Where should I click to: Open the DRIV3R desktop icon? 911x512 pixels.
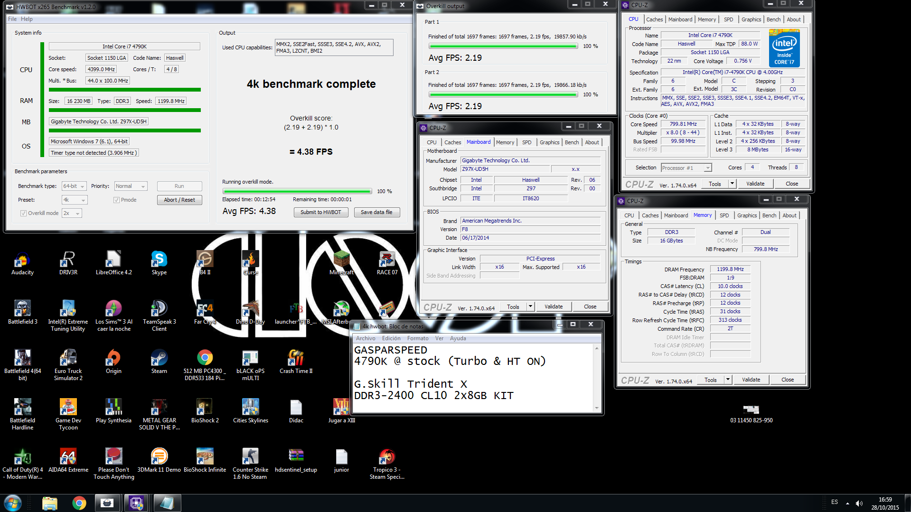coord(68,263)
